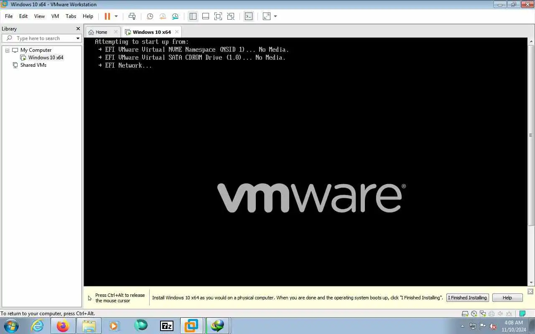535x334 pixels.
Task: Click the Help button in install bar
Action: coord(507,298)
